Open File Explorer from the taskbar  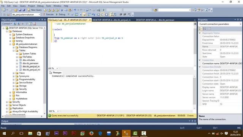[30, 134]
